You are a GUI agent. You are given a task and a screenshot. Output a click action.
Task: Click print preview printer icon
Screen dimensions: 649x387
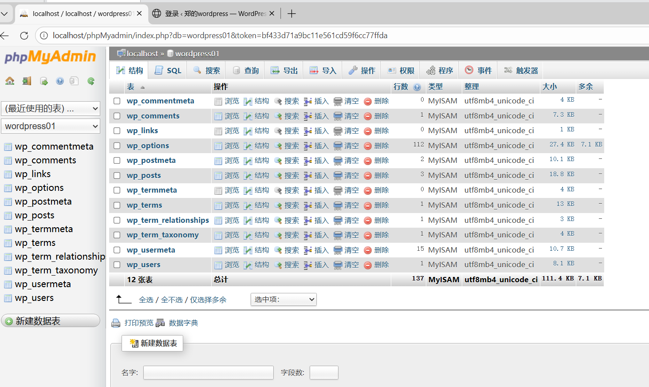point(116,323)
